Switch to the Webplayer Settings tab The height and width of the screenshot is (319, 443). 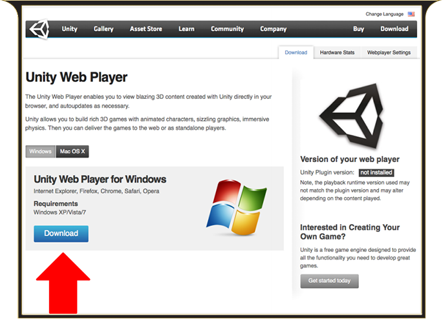[389, 52]
